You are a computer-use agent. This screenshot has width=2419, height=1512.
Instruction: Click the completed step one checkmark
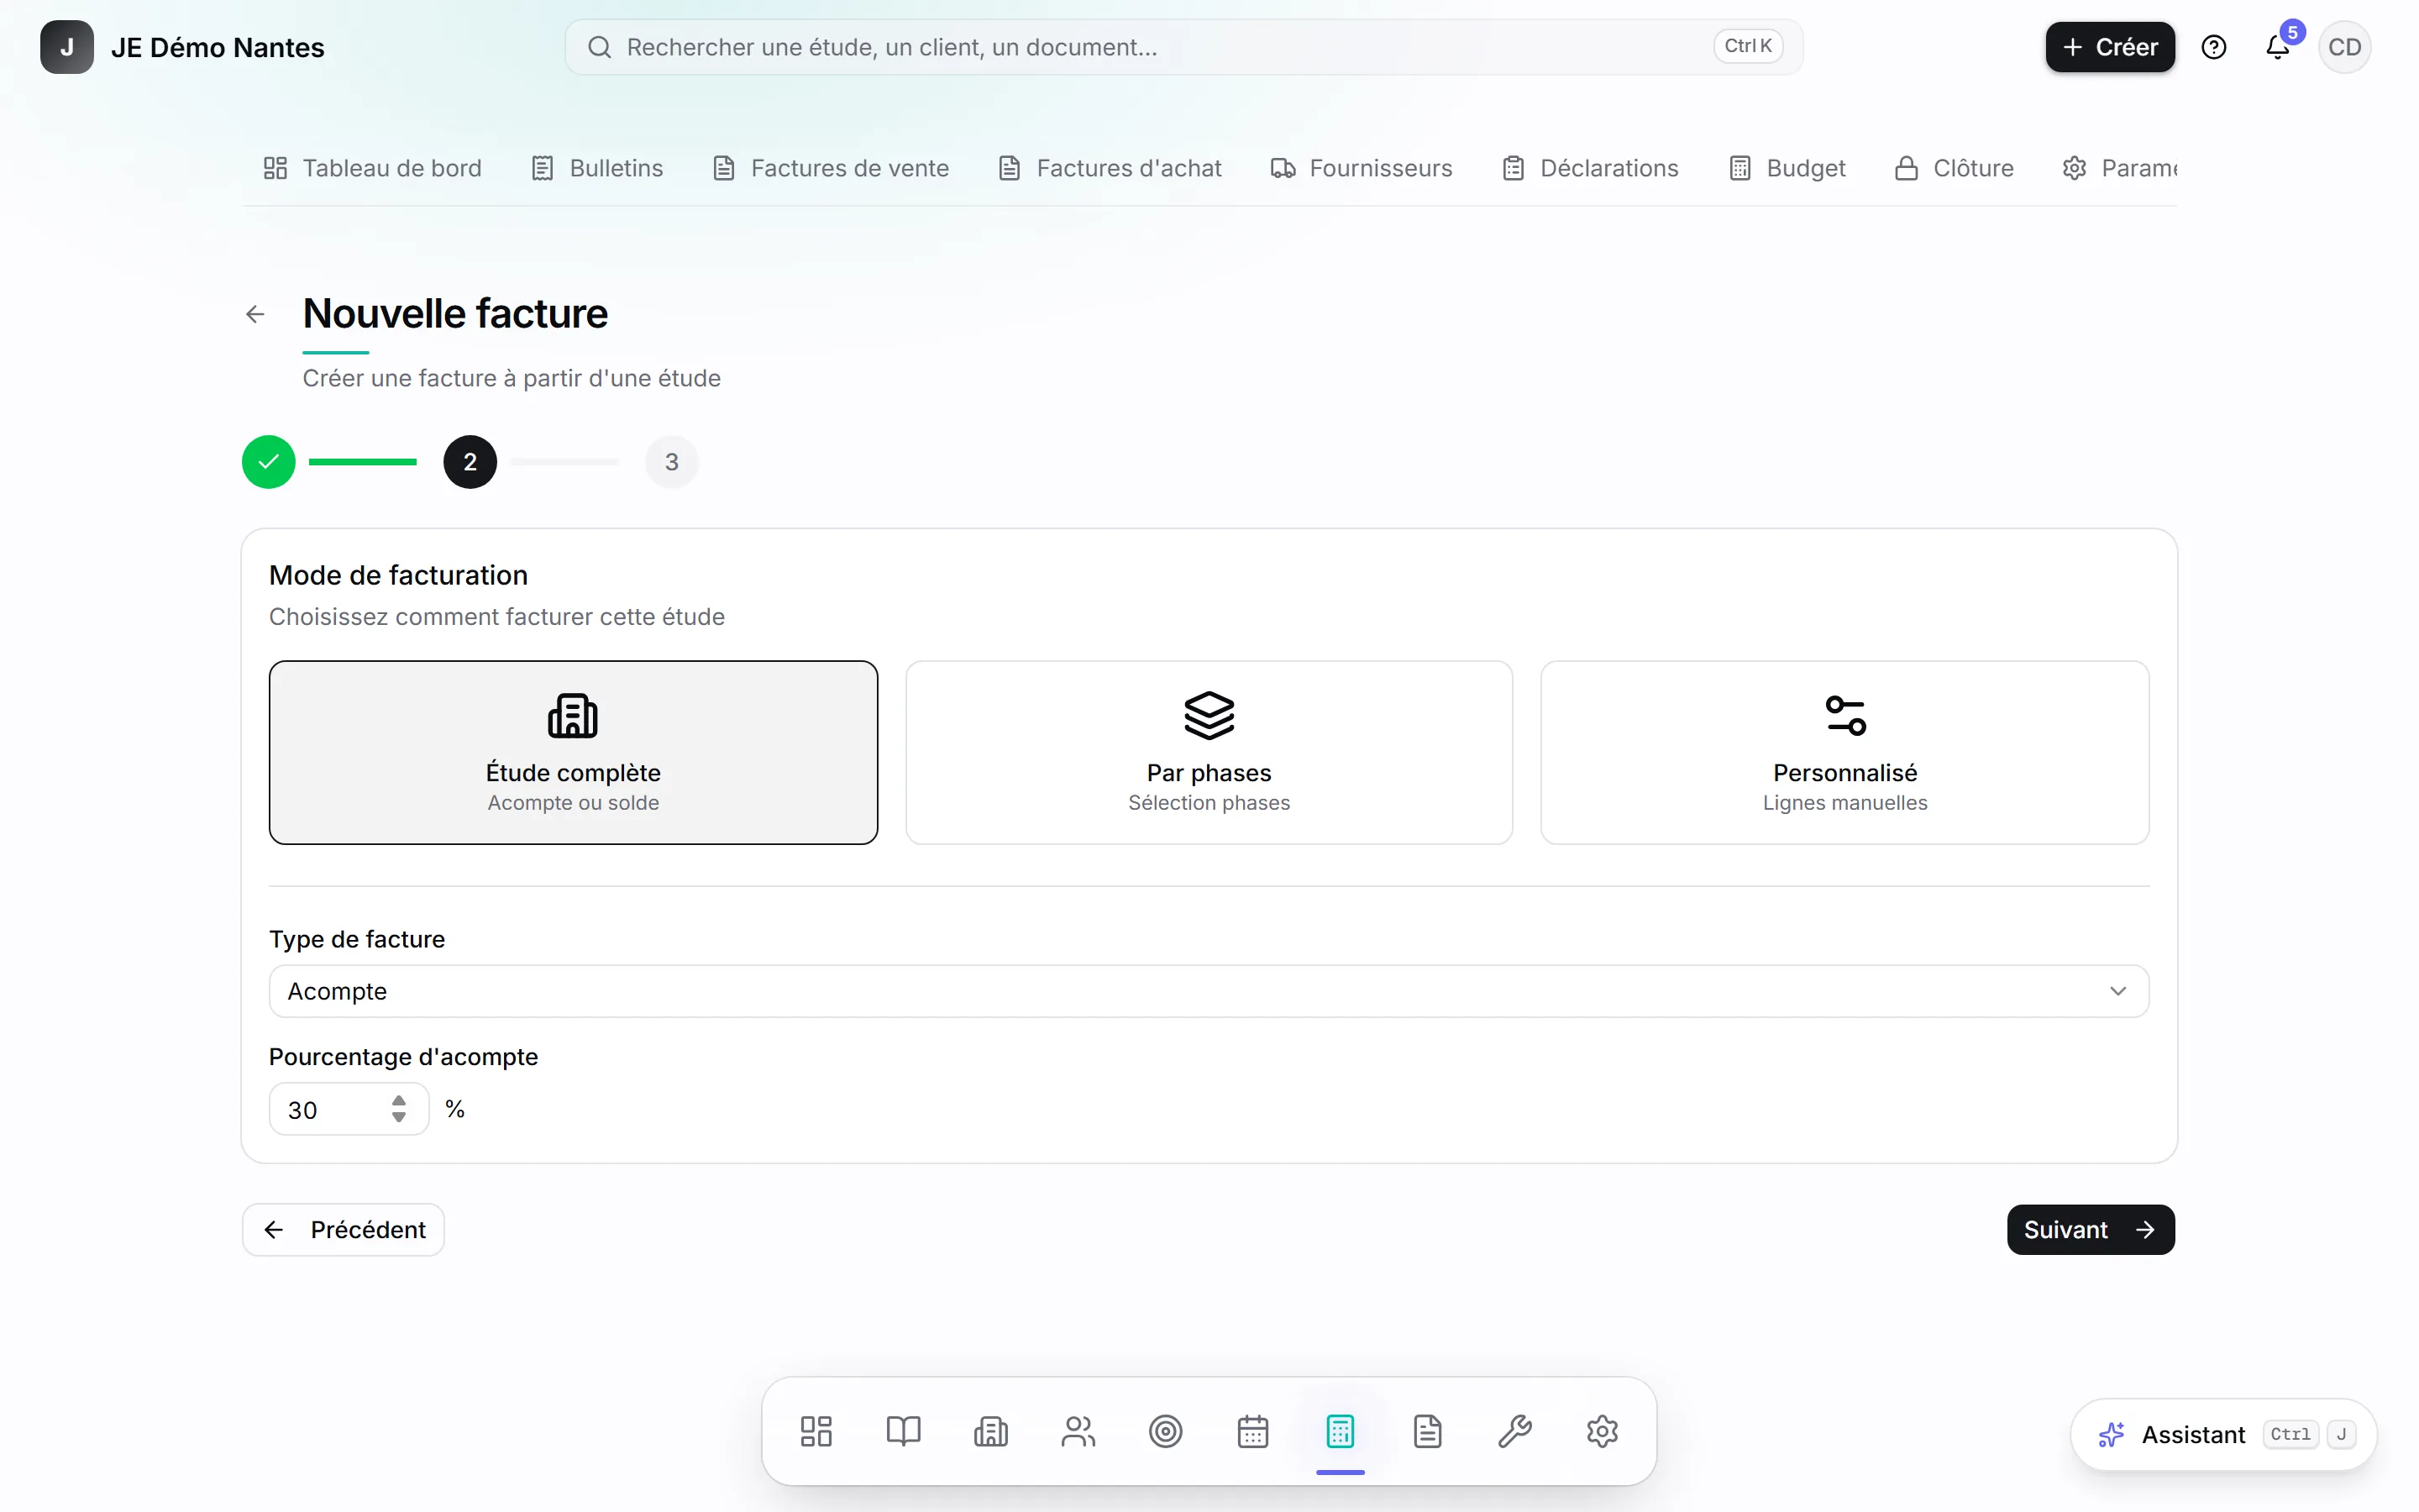click(269, 462)
